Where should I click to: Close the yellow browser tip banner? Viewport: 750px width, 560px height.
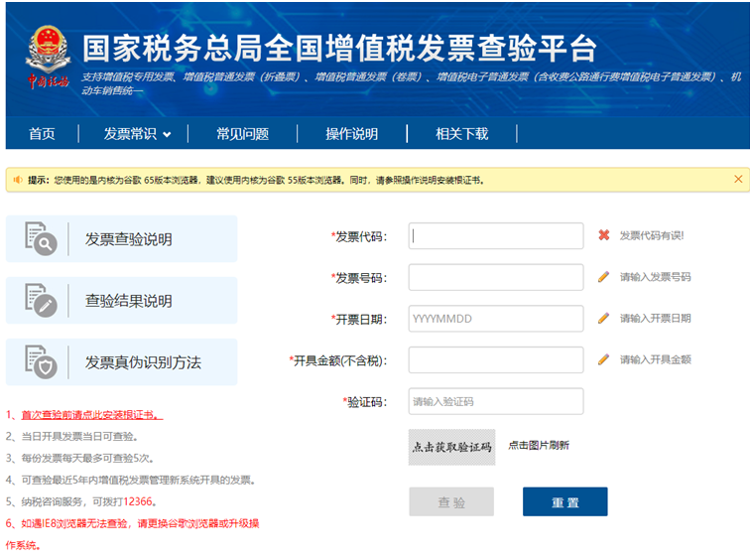738,179
